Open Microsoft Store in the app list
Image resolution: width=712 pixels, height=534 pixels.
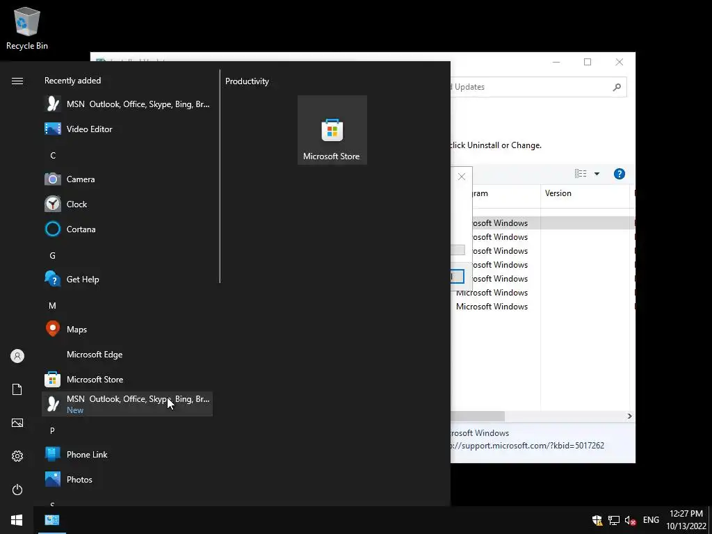(x=127, y=379)
